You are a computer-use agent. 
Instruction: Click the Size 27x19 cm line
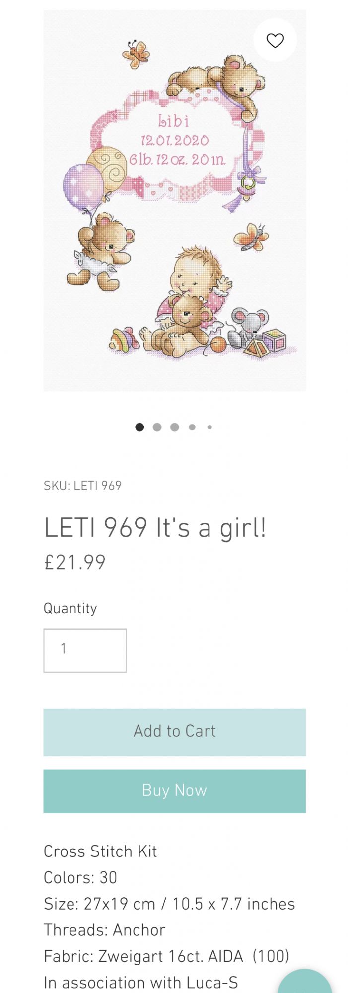pos(169,904)
